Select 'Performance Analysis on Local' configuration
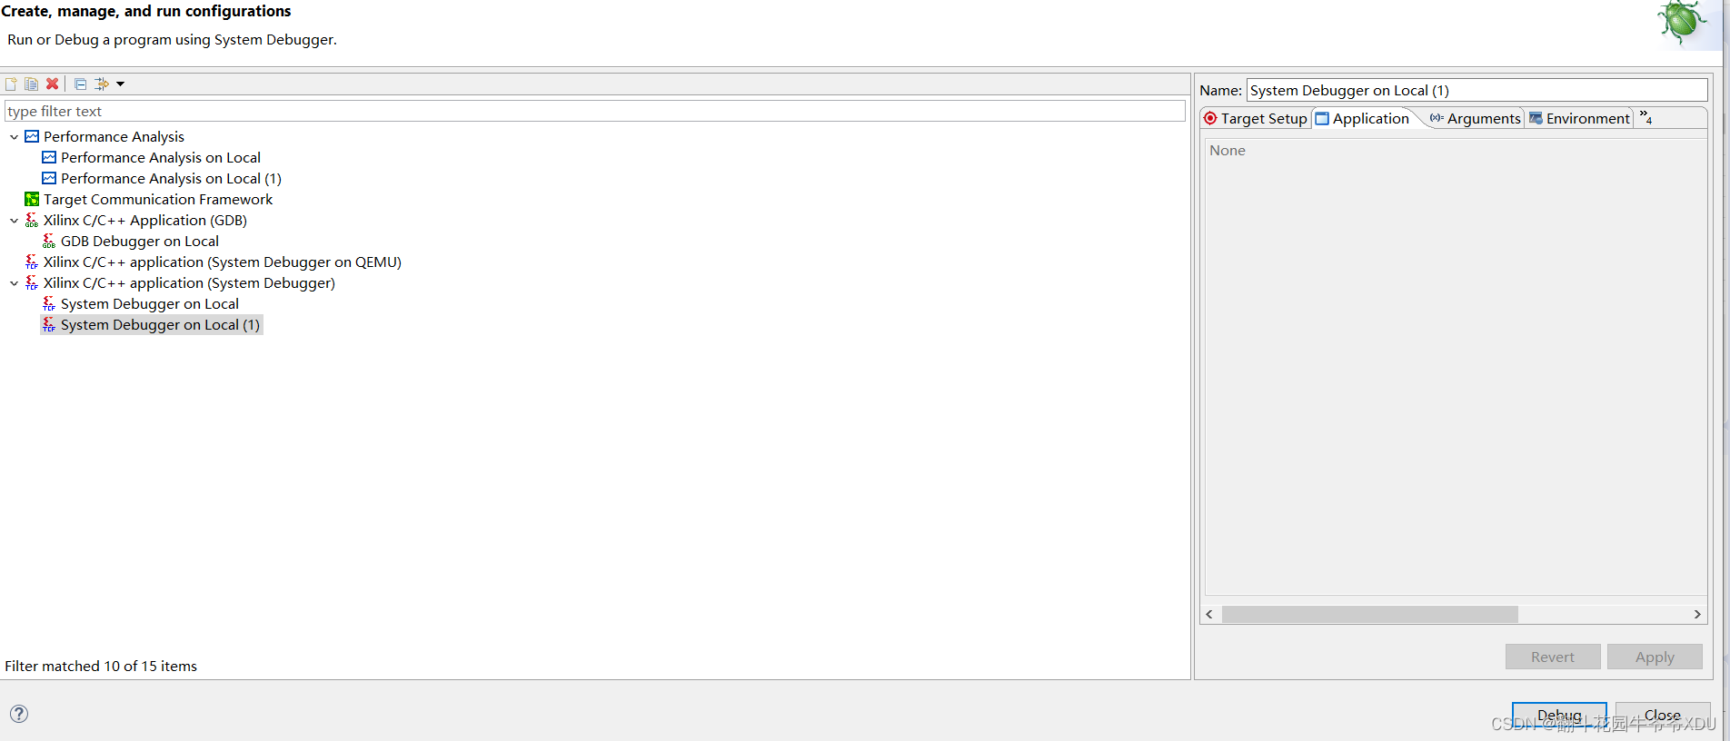The image size is (1730, 741). pos(161,157)
